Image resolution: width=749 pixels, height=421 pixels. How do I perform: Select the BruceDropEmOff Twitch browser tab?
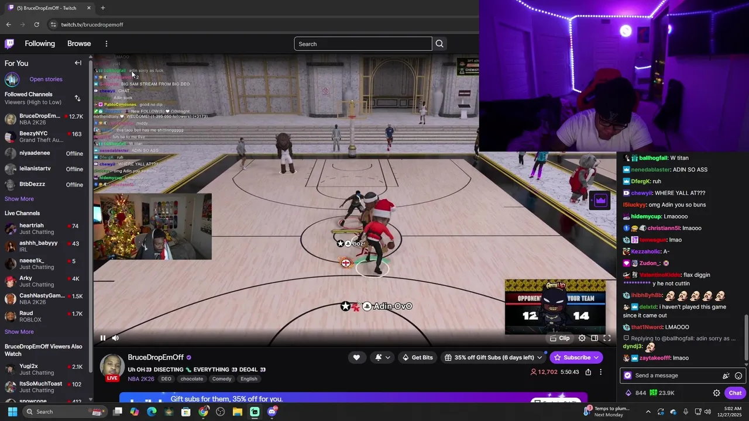[x=49, y=8]
